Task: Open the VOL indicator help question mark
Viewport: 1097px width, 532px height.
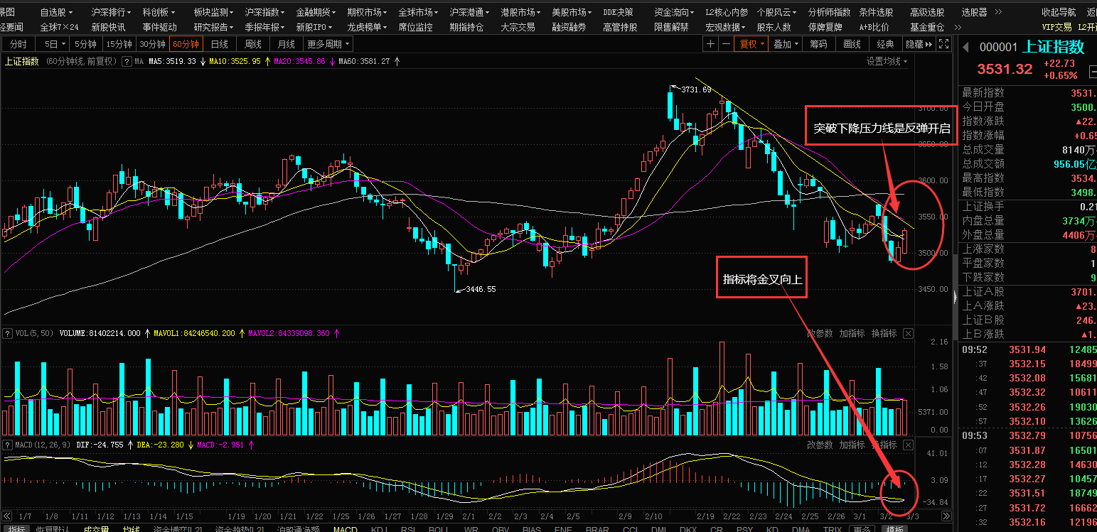Action: [x=7, y=333]
